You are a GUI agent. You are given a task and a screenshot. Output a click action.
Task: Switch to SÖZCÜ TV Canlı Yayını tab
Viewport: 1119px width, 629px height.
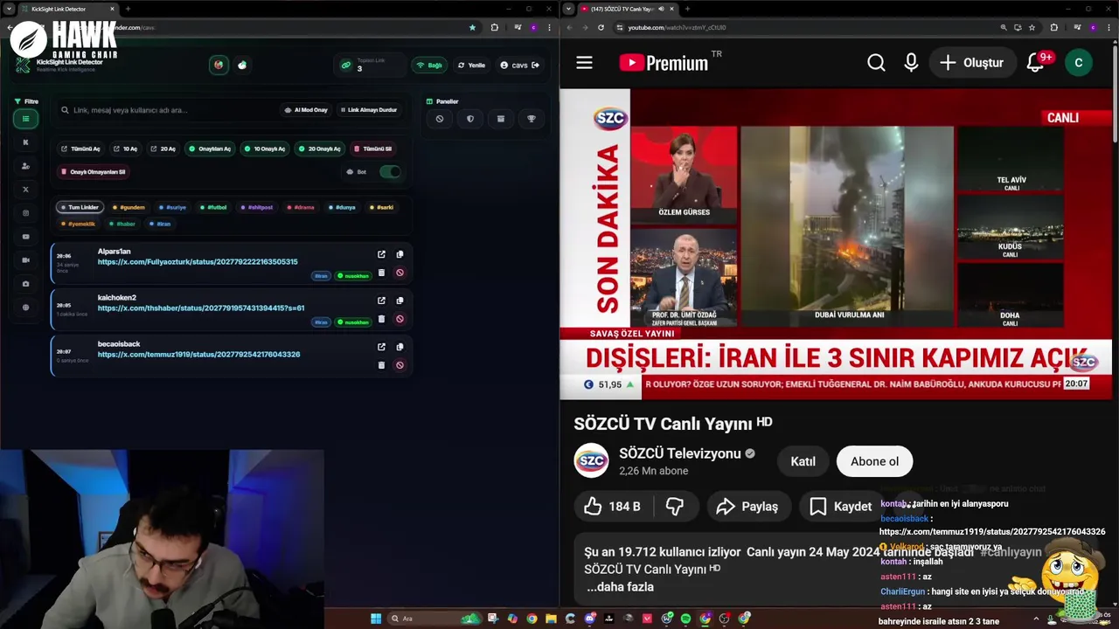(626, 9)
